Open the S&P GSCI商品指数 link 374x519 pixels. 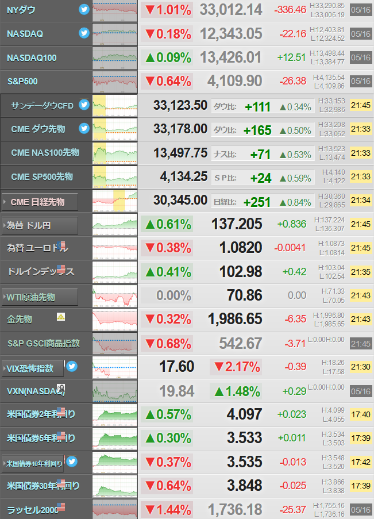point(44,343)
